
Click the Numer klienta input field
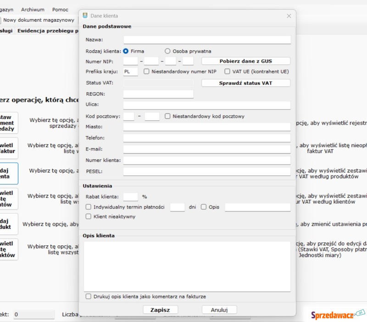pos(207,160)
